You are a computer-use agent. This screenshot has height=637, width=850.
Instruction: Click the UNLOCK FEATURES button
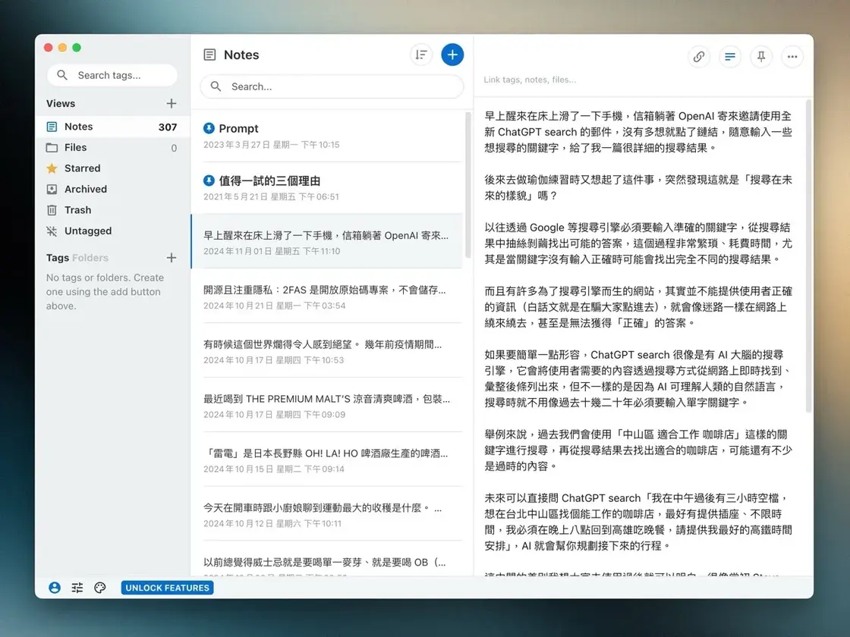pos(167,588)
